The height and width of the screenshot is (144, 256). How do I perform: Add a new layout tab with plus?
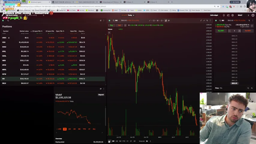point(44,15)
